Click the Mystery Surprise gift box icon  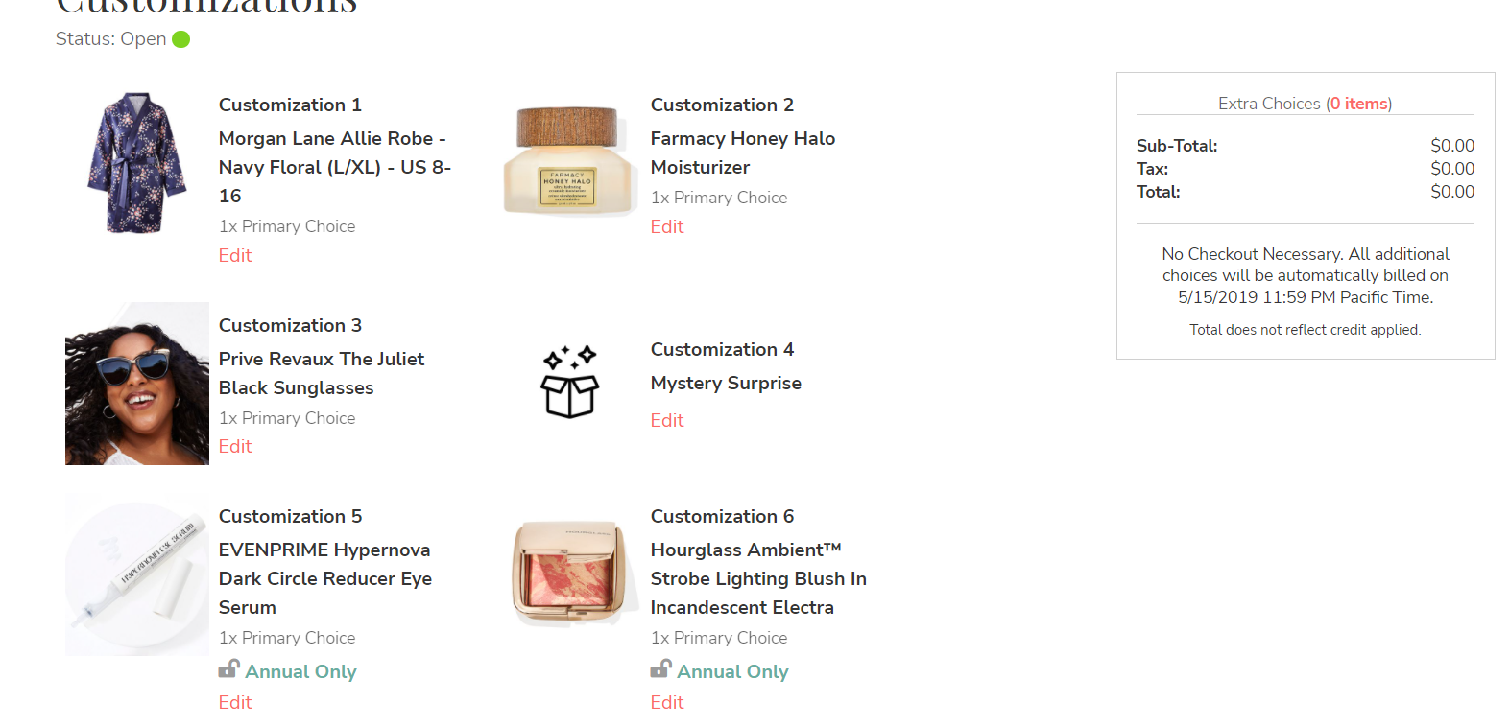(x=569, y=383)
